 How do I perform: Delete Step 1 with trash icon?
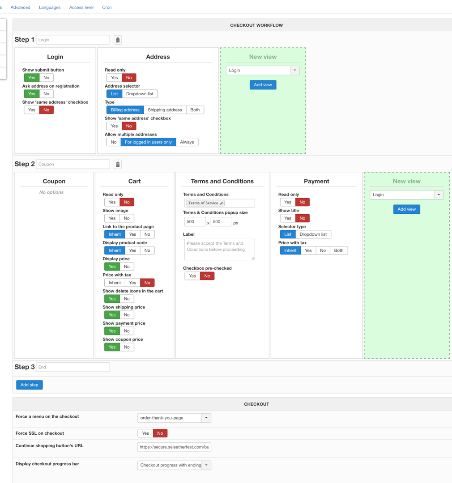tap(118, 40)
